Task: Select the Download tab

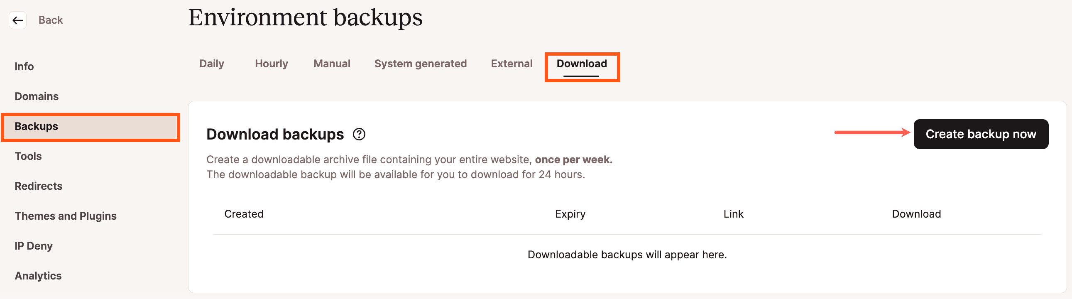Action: coord(581,64)
